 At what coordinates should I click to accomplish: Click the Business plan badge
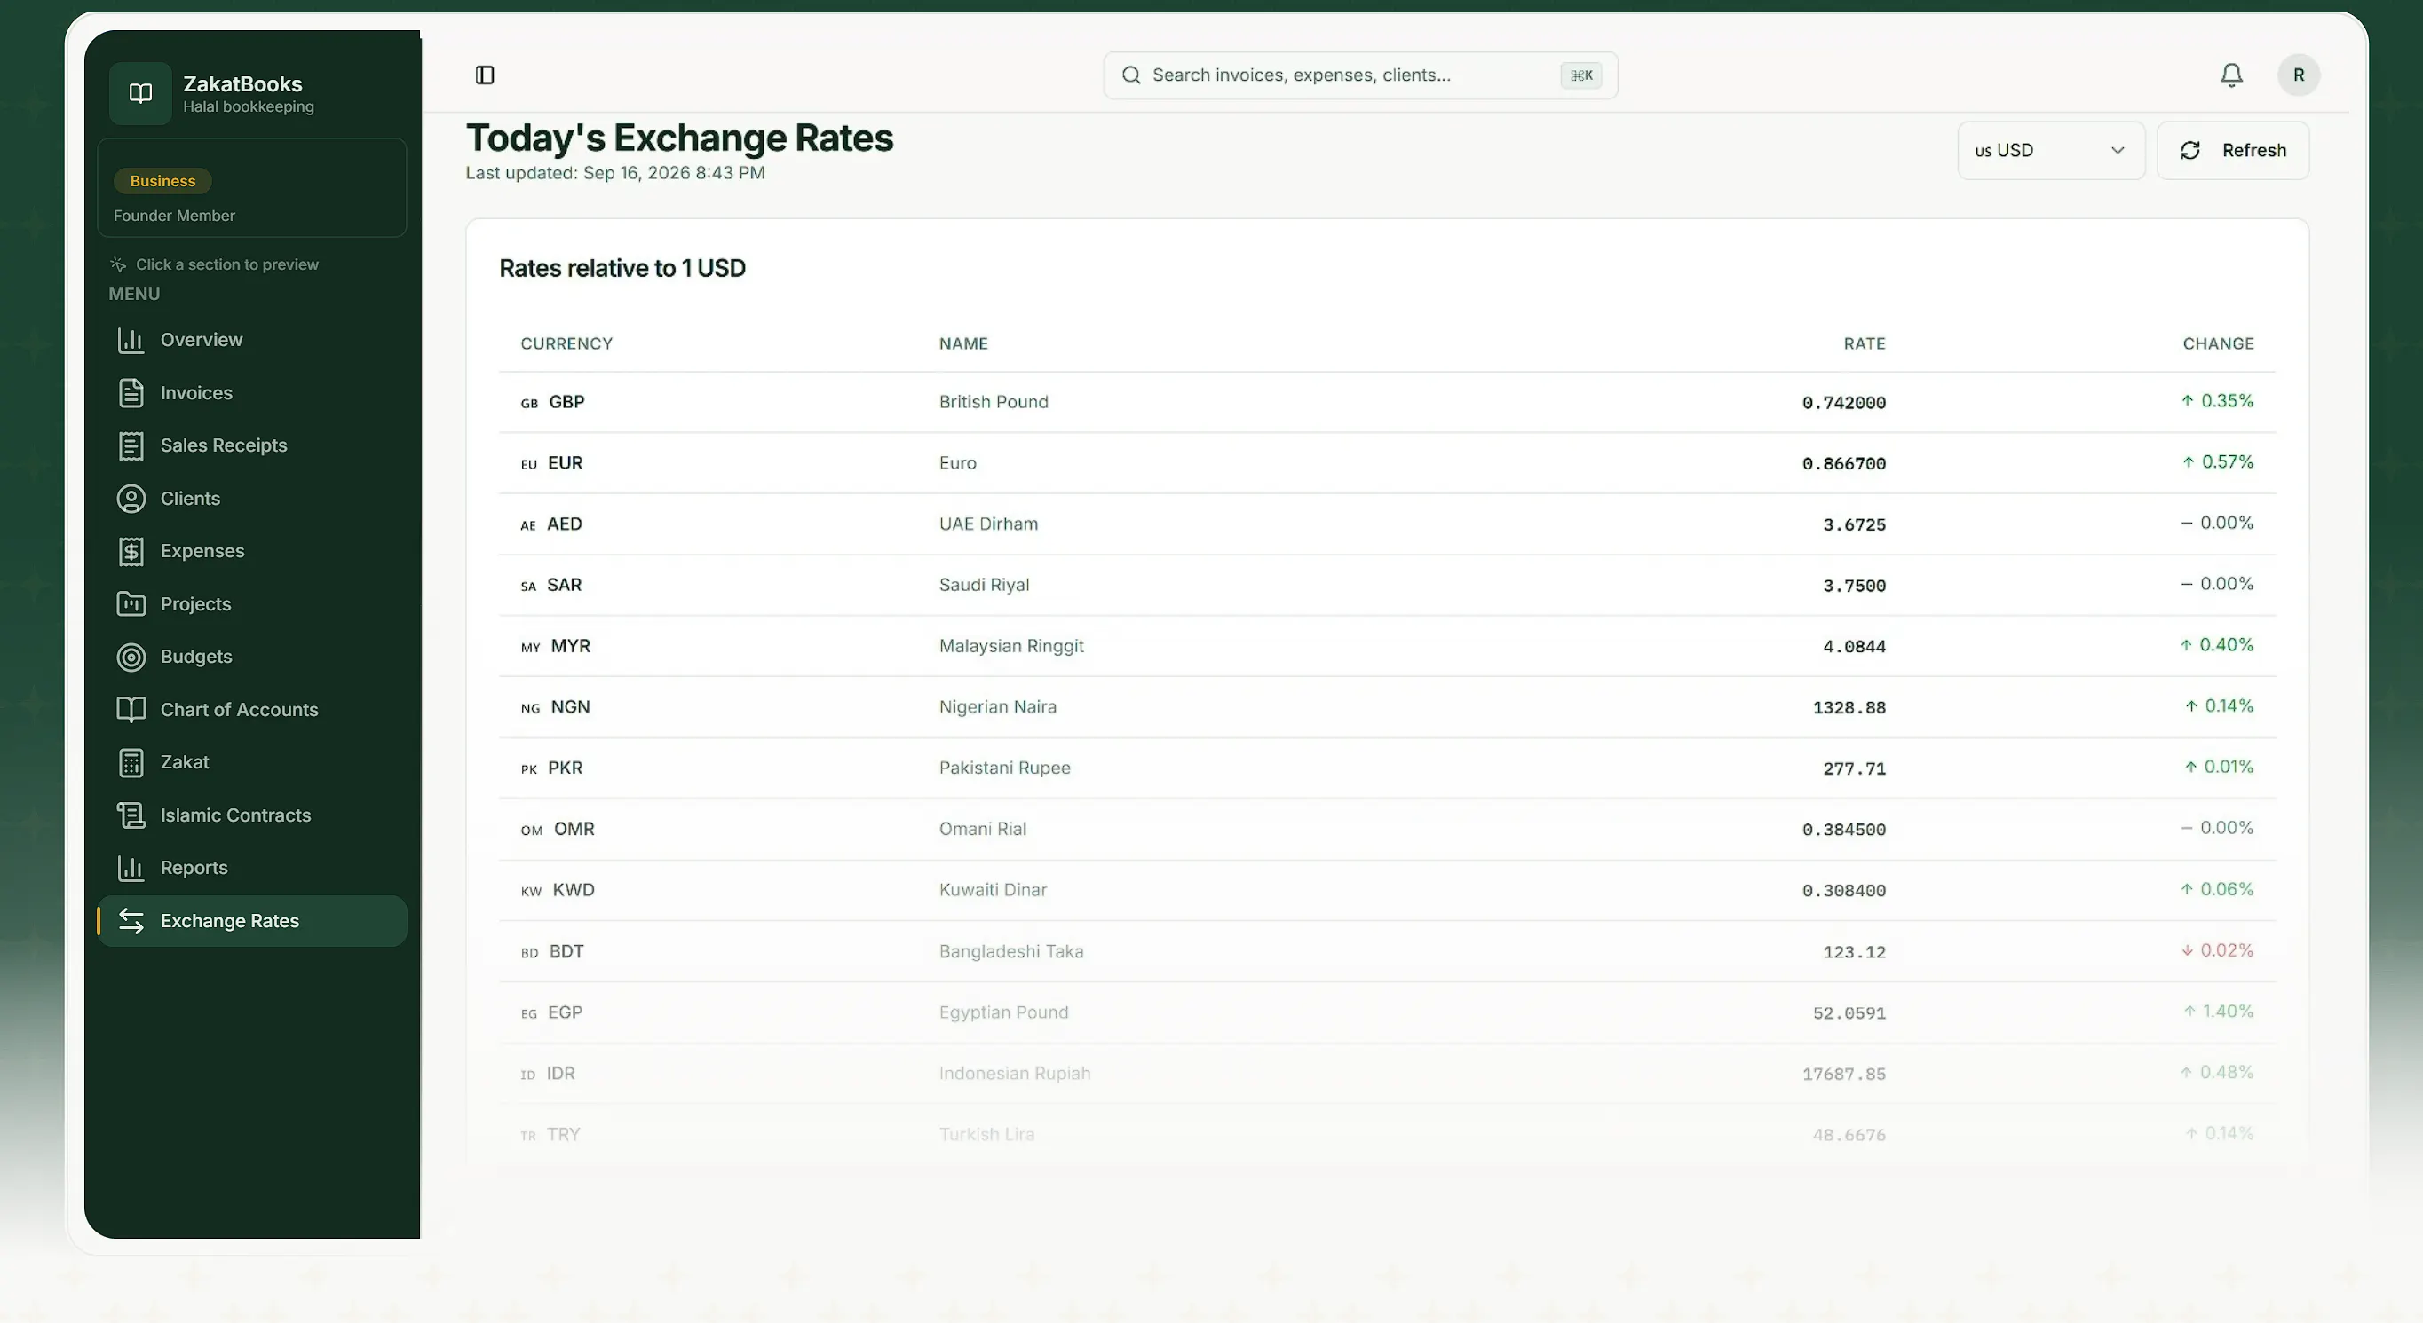coord(162,180)
